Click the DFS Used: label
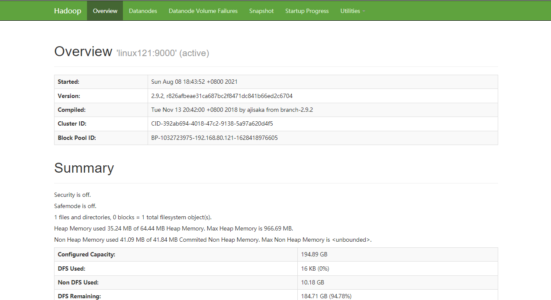The width and height of the screenshot is (551, 300). click(71, 268)
